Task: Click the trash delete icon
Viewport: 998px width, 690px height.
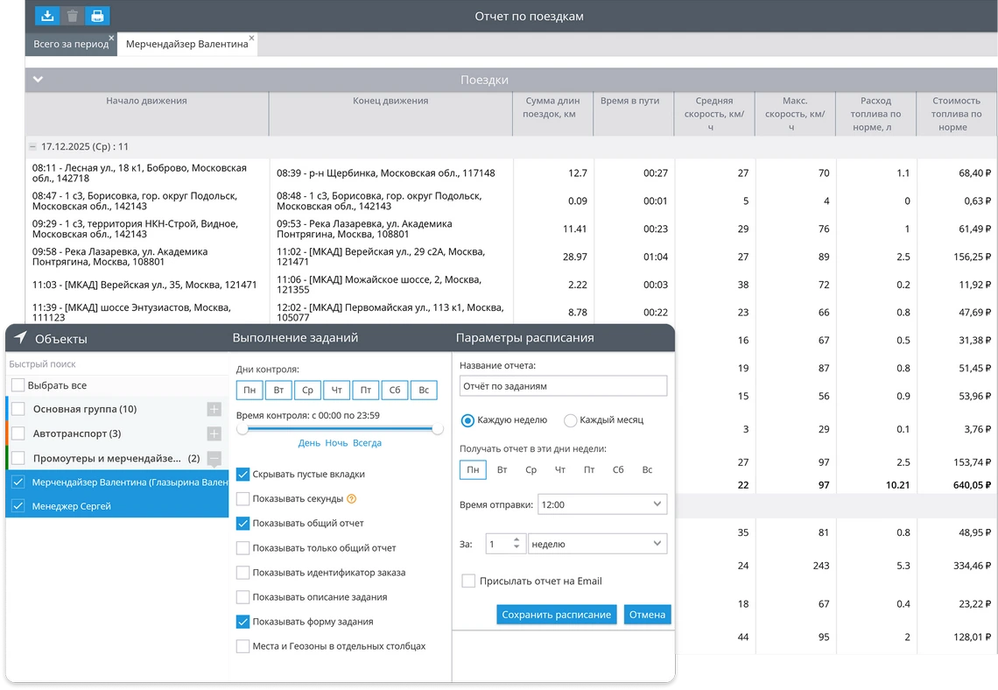Action: click(x=73, y=16)
